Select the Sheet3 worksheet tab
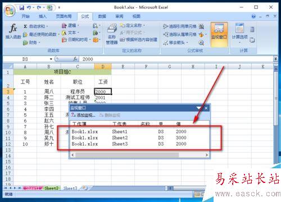The width and height of the screenshot is (281, 202). pos(70,188)
